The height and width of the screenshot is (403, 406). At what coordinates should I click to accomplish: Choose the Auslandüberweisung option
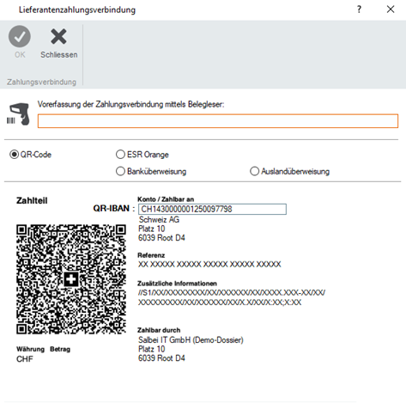tap(254, 171)
